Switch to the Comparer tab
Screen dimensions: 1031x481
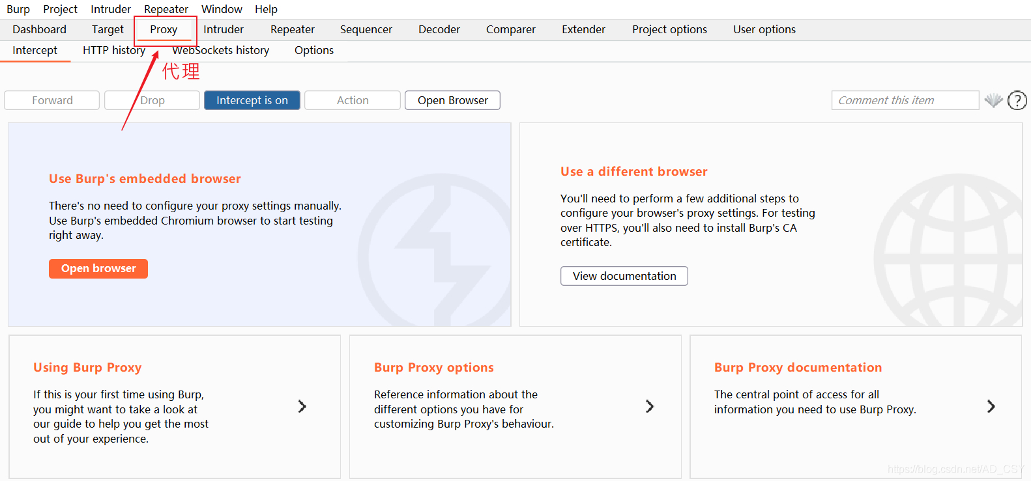(x=511, y=29)
